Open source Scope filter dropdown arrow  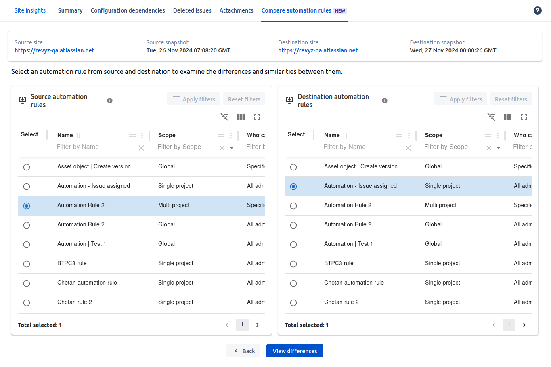tap(232, 148)
